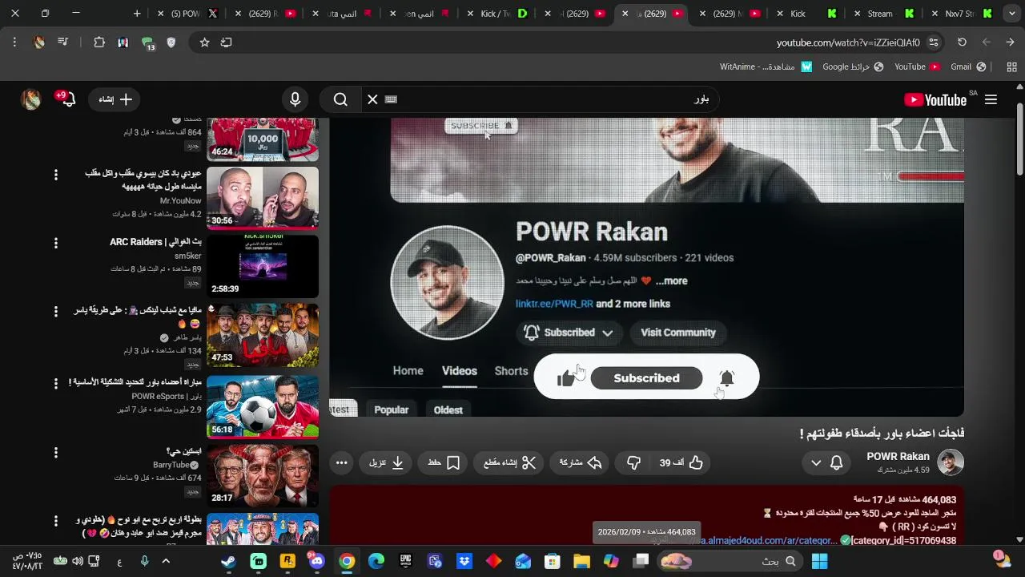Open File Explorer from taskbar
The width and height of the screenshot is (1025, 577).
581,561
